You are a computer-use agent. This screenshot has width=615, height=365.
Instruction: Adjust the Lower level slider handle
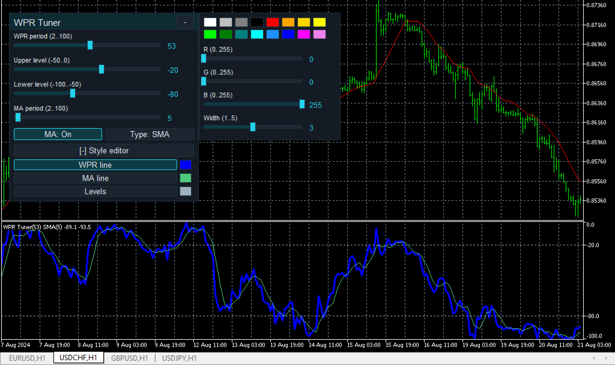point(73,93)
